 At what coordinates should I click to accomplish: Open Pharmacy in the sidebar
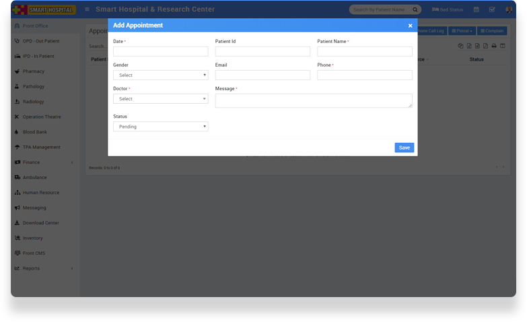coord(34,71)
